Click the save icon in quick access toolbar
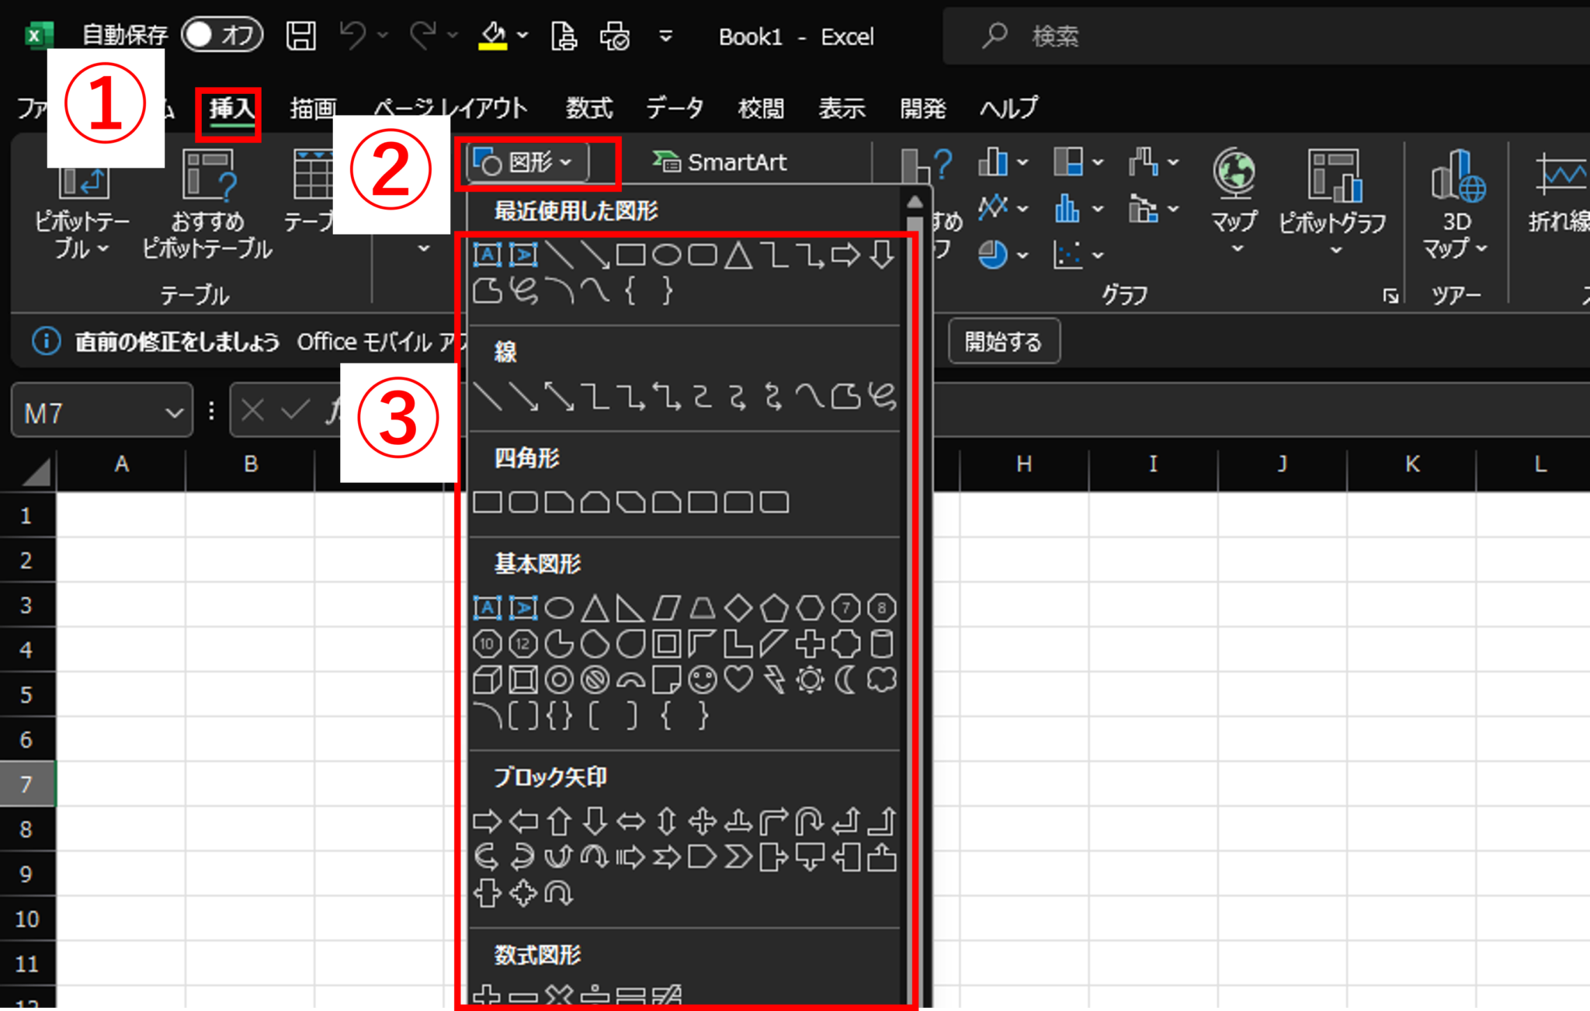This screenshot has height=1011, width=1590. point(302,35)
